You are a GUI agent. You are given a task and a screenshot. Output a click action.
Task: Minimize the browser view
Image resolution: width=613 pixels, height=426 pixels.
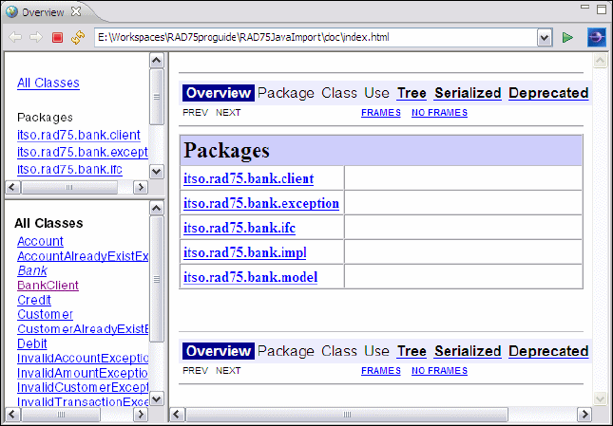(x=584, y=7)
